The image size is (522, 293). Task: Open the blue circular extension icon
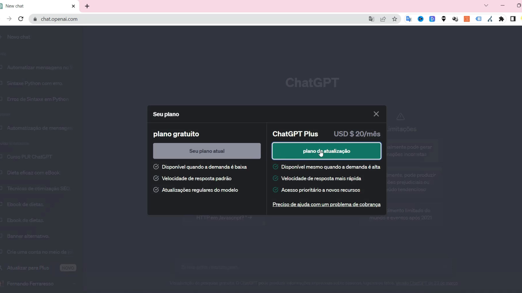tap(421, 19)
